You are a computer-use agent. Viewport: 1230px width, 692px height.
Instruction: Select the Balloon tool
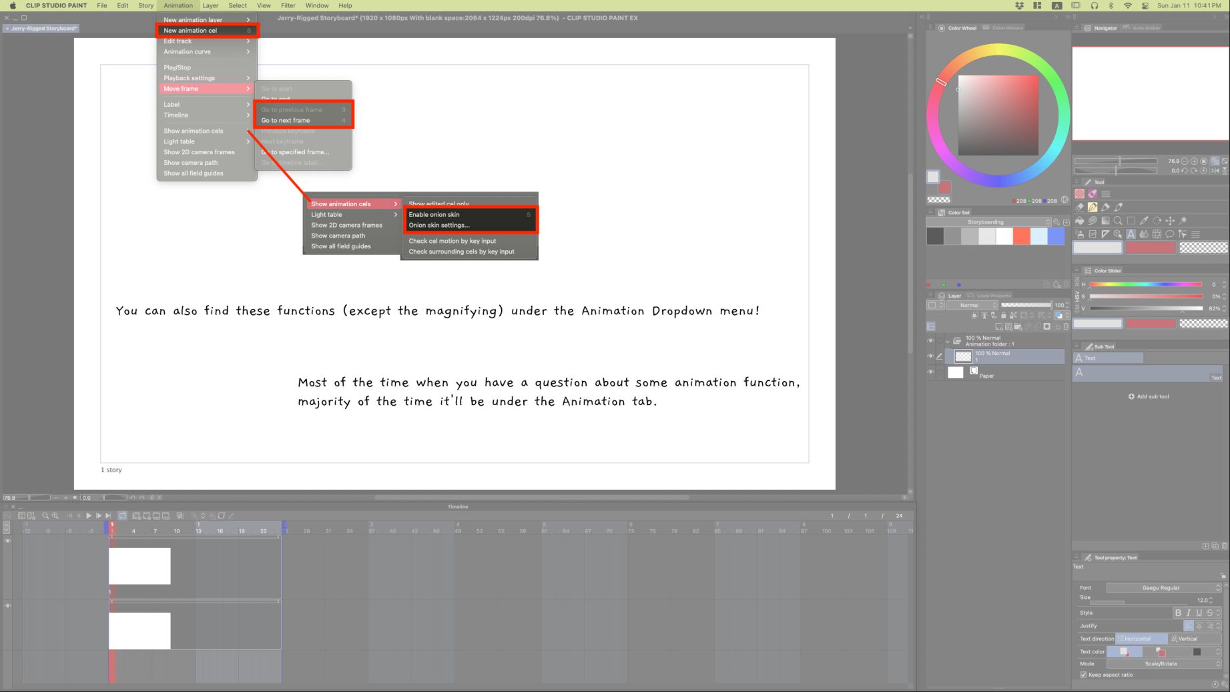(1170, 234)
